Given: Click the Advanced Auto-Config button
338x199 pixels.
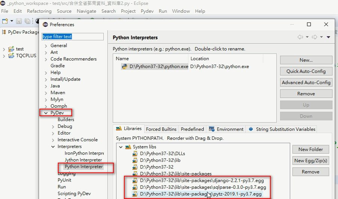Looking at the screenshot, I should pyautogui.click(x=306, y=82).
